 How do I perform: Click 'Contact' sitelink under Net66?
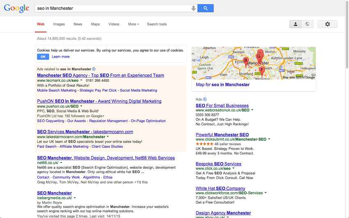coord(43,177)
